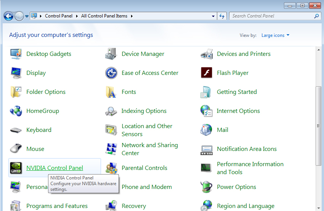Click the Forward navigation button

click(19, 16)
